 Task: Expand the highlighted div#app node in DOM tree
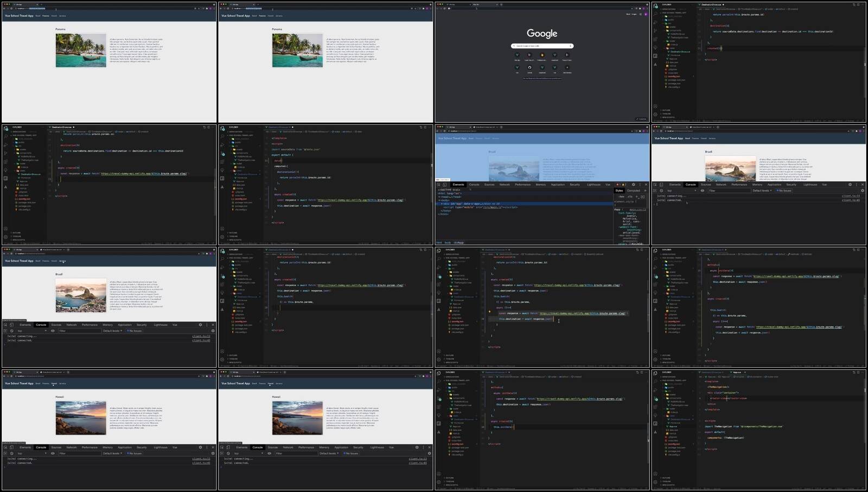click(442, 204)
